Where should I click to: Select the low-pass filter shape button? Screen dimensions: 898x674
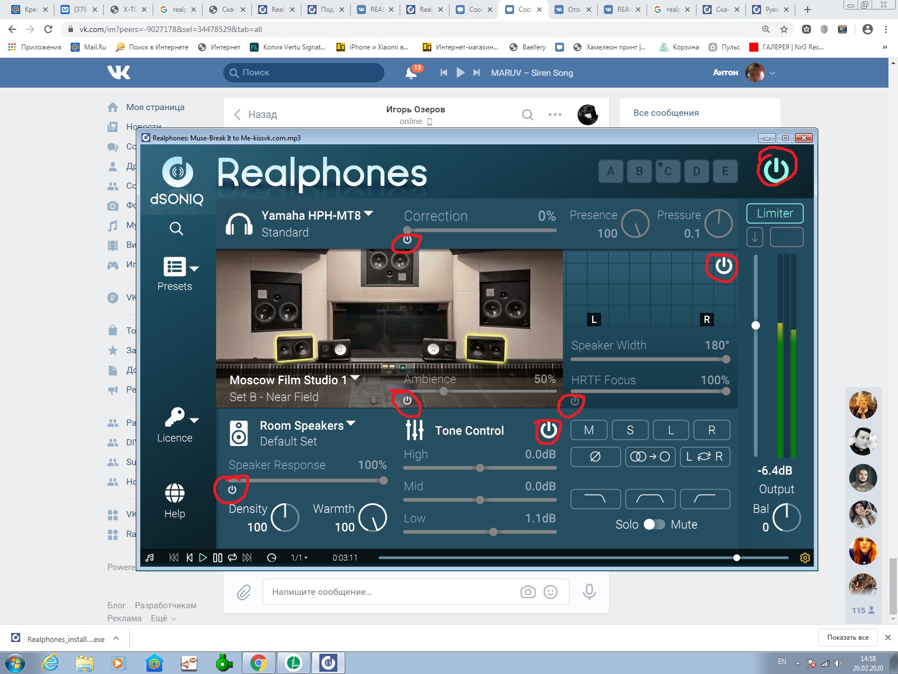pos(595,498)
